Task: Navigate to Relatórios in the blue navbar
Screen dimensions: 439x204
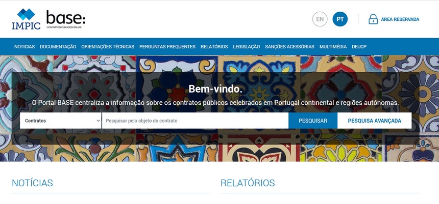Action: click(x=214, y=47)
